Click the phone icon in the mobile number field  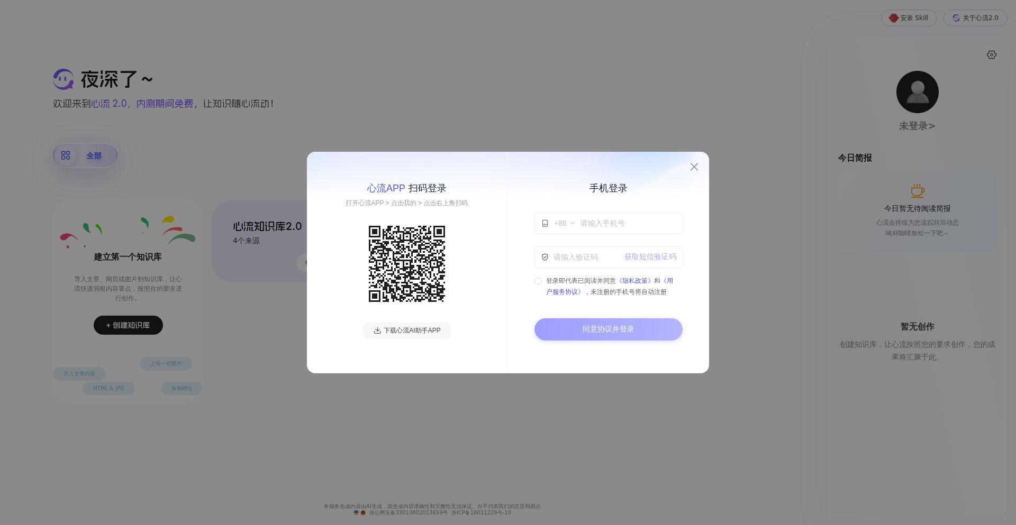(x=545, y=223)
